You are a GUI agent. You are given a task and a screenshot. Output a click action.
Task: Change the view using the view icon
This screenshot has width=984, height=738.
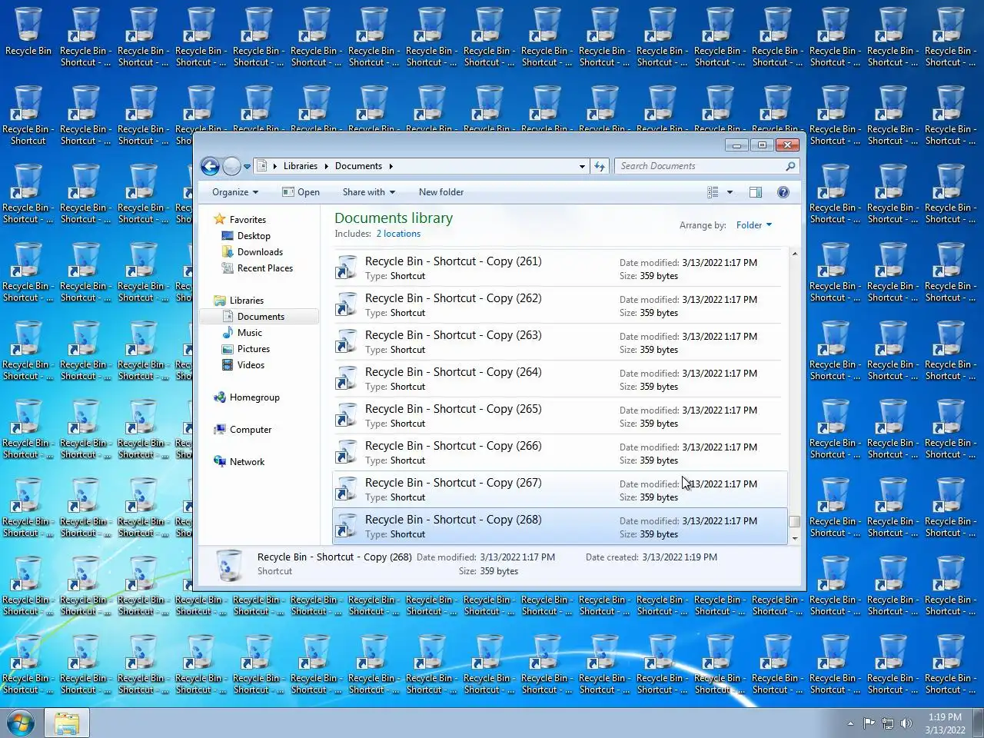[x=713, y=192]
